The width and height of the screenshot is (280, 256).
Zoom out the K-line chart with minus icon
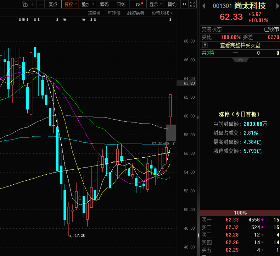41,4
